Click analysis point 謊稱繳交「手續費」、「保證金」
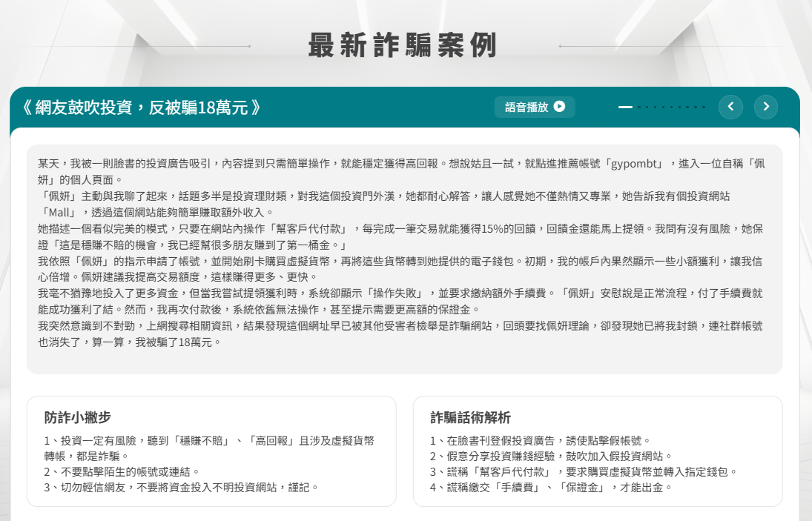Viewport: 812px width, 521px height. point(551,488)
